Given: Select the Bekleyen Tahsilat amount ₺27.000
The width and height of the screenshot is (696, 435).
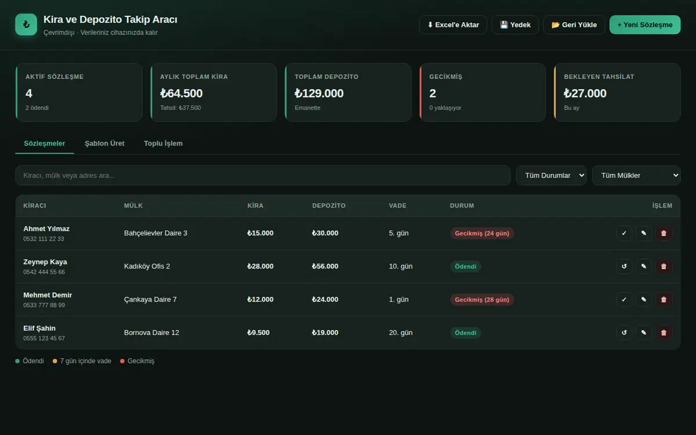Looking at the screenshot, I should pyautogui.click(x=585, y=93).
